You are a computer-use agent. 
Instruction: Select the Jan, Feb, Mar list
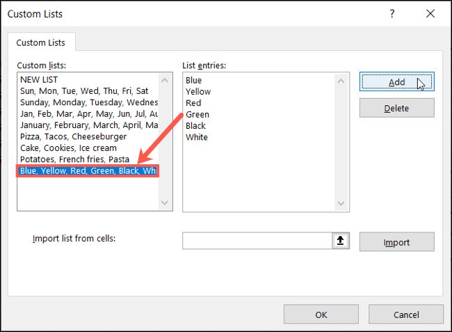point(87,114)
